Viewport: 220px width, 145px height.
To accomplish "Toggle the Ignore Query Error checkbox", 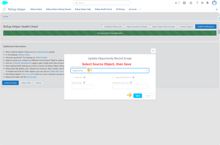I will click(114, 77).
